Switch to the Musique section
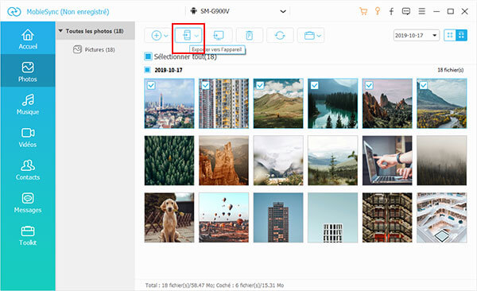This screenshot has width=477, height=291. pos(28,104)
